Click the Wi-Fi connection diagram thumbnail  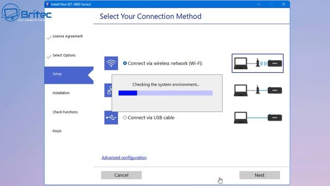(258, 63)
